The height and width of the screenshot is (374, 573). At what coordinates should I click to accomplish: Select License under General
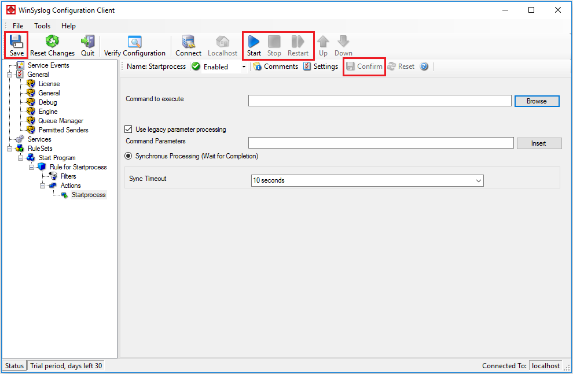pos(49,84)
